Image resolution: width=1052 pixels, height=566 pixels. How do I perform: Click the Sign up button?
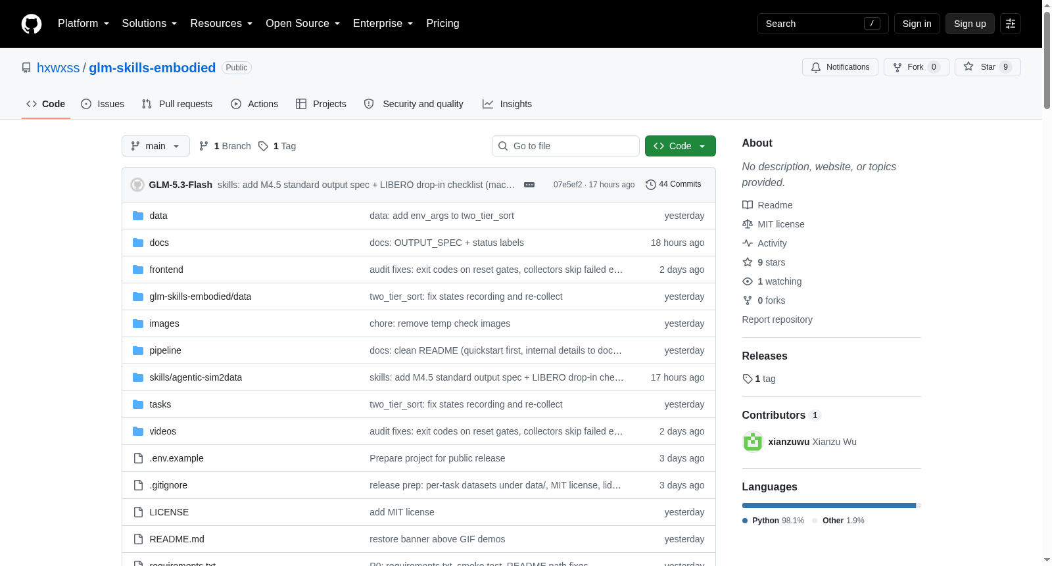click(970, 24)
